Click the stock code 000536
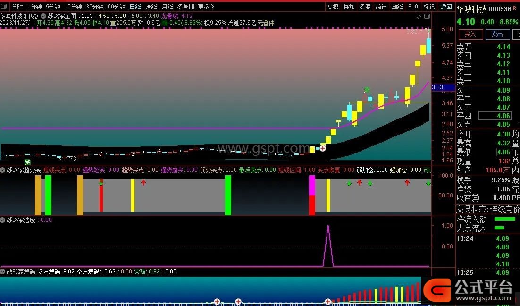The height and width of the screenshot is (306, 520). [x=500, y=9]
